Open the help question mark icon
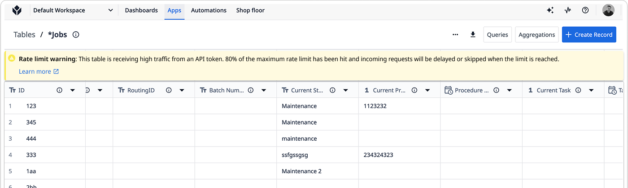This screenshot has height=188, width=628. 585,10
